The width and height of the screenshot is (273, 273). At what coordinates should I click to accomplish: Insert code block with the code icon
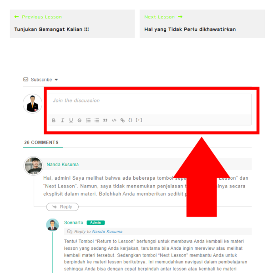tap(114, 120)
